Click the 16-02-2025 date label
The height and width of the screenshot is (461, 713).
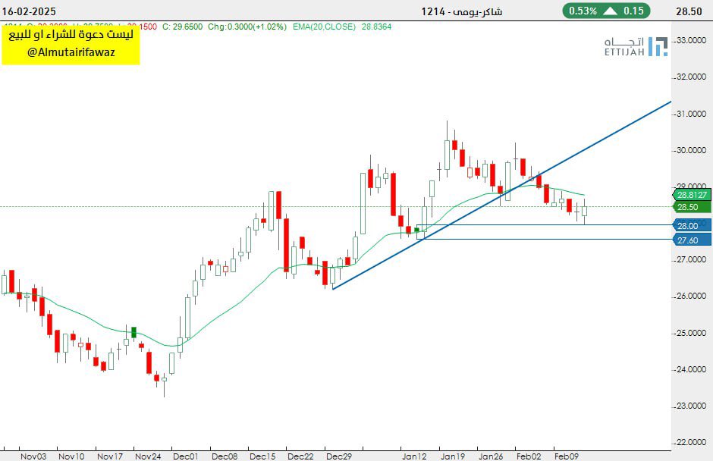(x=29, y=11)
